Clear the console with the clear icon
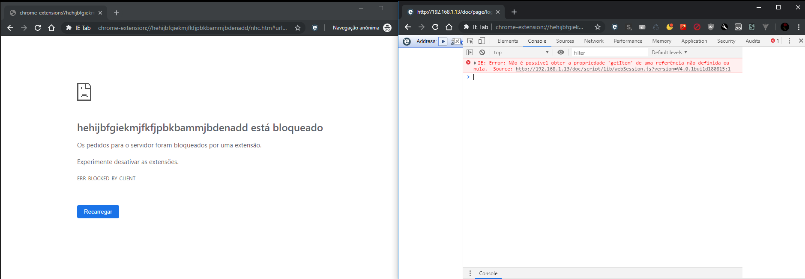This screenshot has width=805, height=279. 482,53
